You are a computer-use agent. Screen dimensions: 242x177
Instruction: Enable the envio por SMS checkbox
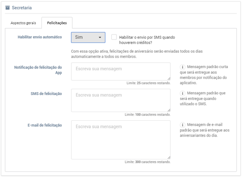click(x=114, y=37)
